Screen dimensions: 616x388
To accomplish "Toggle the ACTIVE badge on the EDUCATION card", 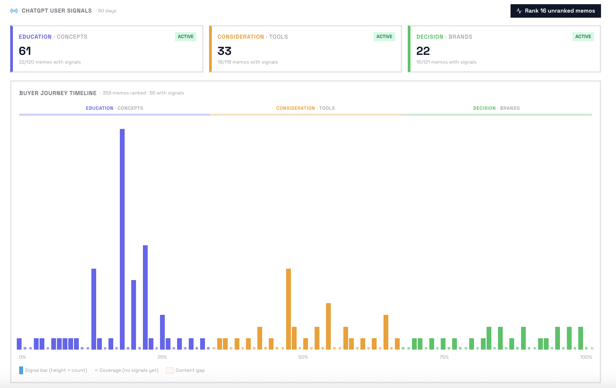I will [x=185, y=36].
